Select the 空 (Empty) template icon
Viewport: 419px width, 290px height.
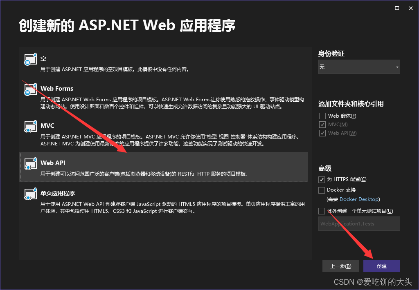click(x=30, y=59)
